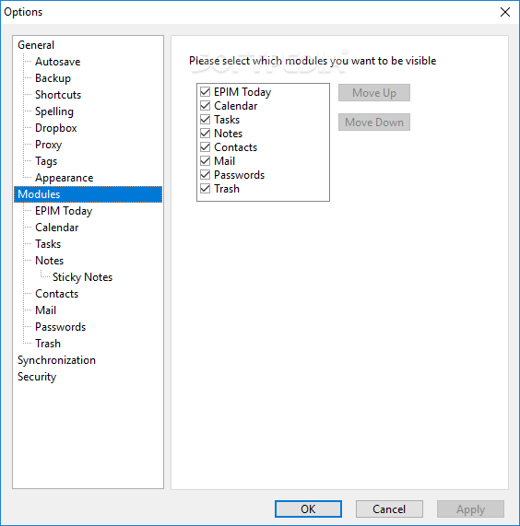The width and height of the screenshot is (520, 526).
Task: Select the highlighted Modules tree item
Action: click(88, 194)
